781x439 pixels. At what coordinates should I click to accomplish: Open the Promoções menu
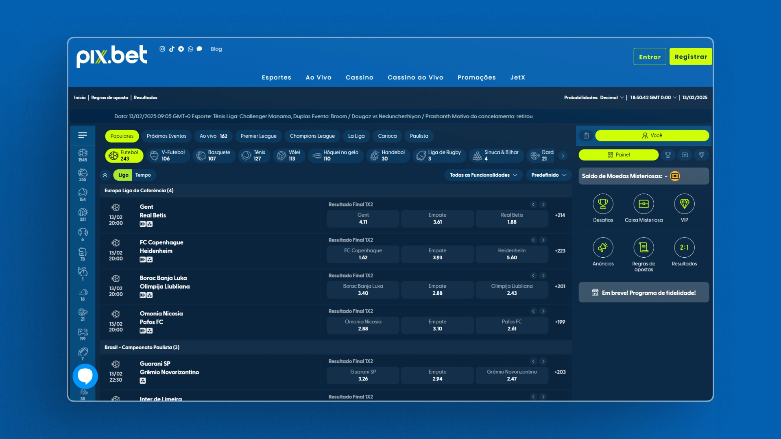(x=477, y=78)
